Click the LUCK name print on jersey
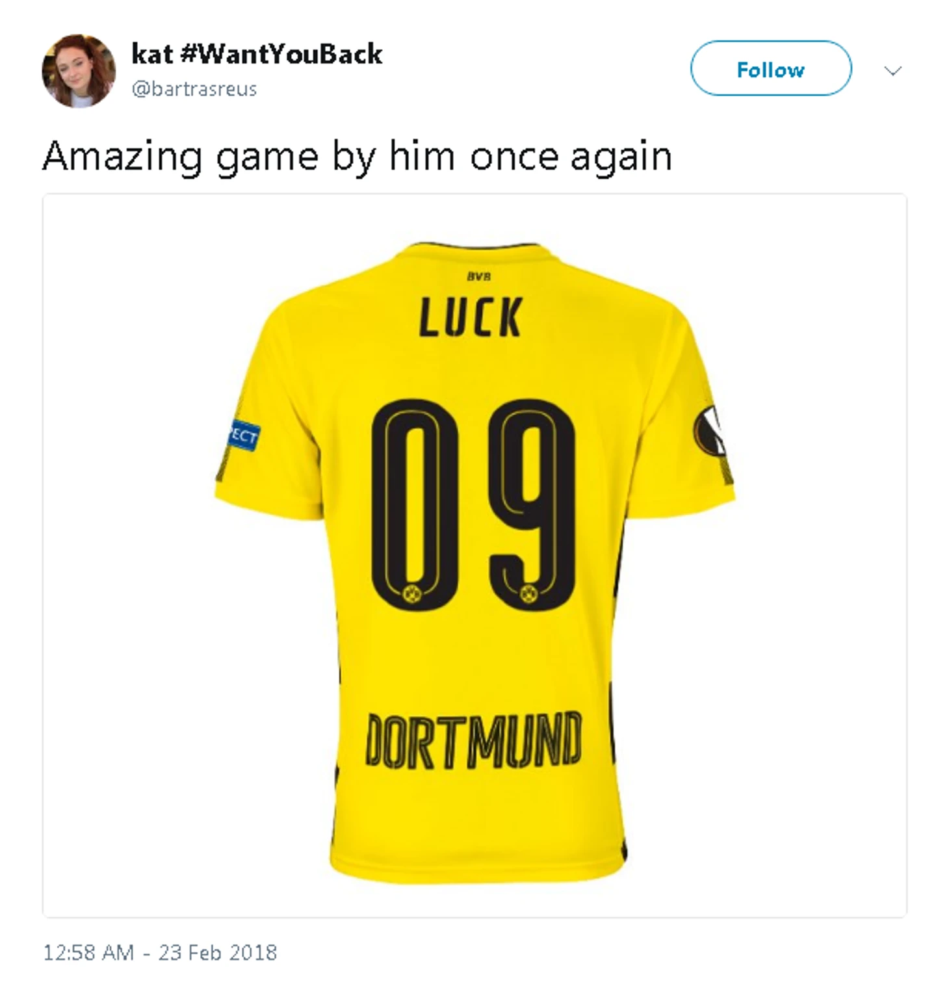Image resolution: width=949 pixels, height=986 pixels. 471,317
